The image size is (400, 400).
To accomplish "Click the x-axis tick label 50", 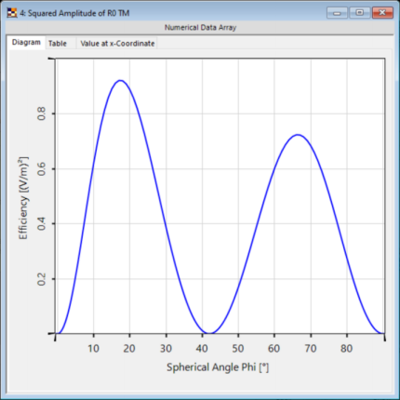I will coord(238,349).
